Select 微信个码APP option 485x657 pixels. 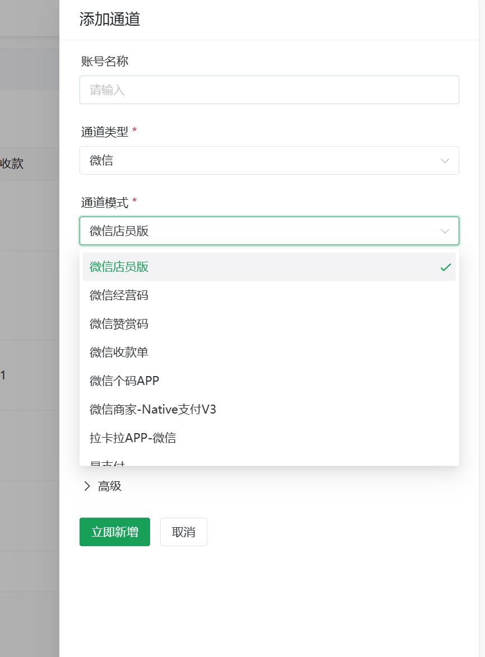(x=269, y=381)
